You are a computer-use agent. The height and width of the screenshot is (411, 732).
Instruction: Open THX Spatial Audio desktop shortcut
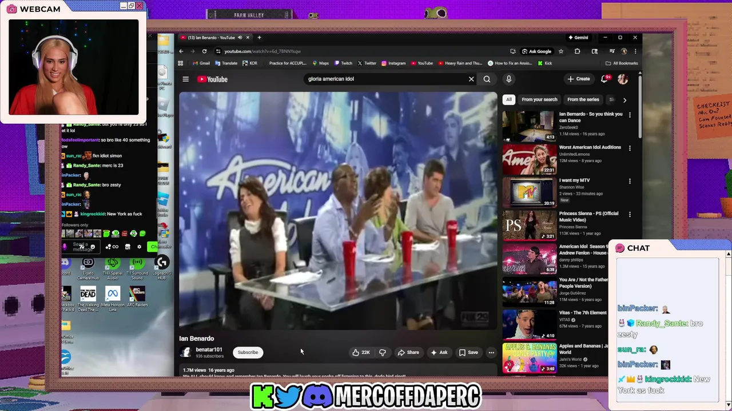pyautogui.click(x=112, y=269)
